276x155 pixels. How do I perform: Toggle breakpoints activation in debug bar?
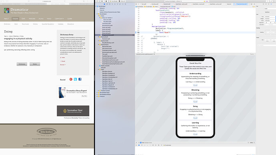click(x=139, y=145)
